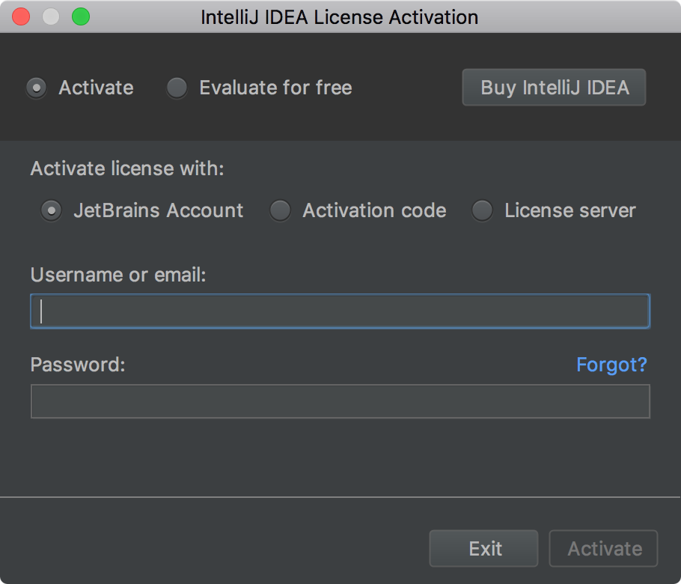Click the "Password:" label text
This screenshot has height=584, width=681.
click(78, 365)
